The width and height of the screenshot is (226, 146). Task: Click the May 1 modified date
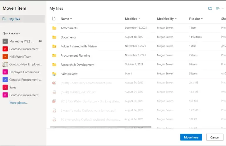[x=128, y=74]
